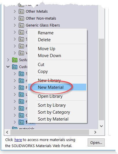Click the Custom Materials library icon
The width and height of the screenshot is (118, 154).
(15, 67)
